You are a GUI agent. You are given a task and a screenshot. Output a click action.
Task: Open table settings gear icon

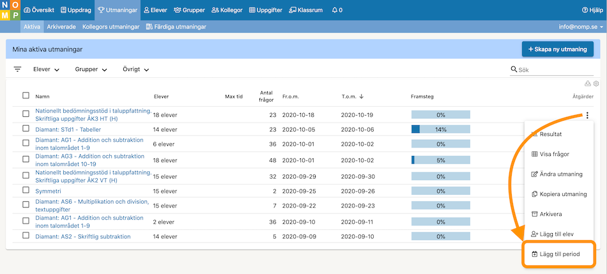tap(596, 83)
